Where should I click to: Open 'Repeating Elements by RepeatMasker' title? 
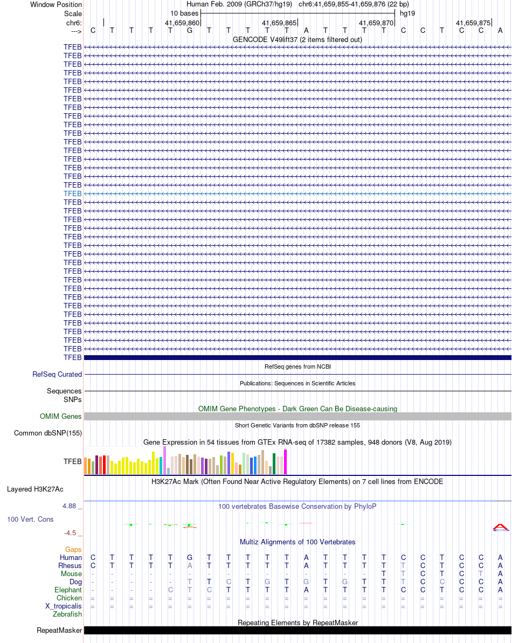pyautogui.click(x=297, y=623)
